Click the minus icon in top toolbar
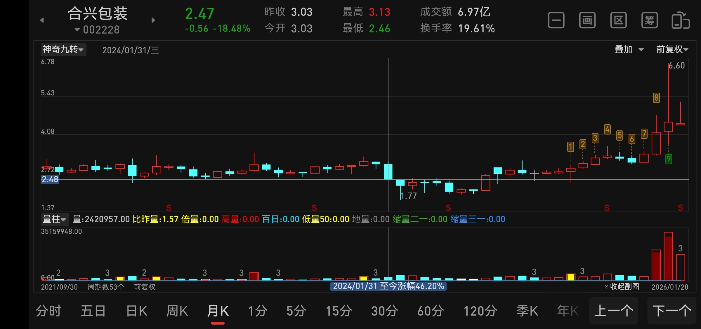Viewport: 701px width, 329px height. [x=556, y=20]
